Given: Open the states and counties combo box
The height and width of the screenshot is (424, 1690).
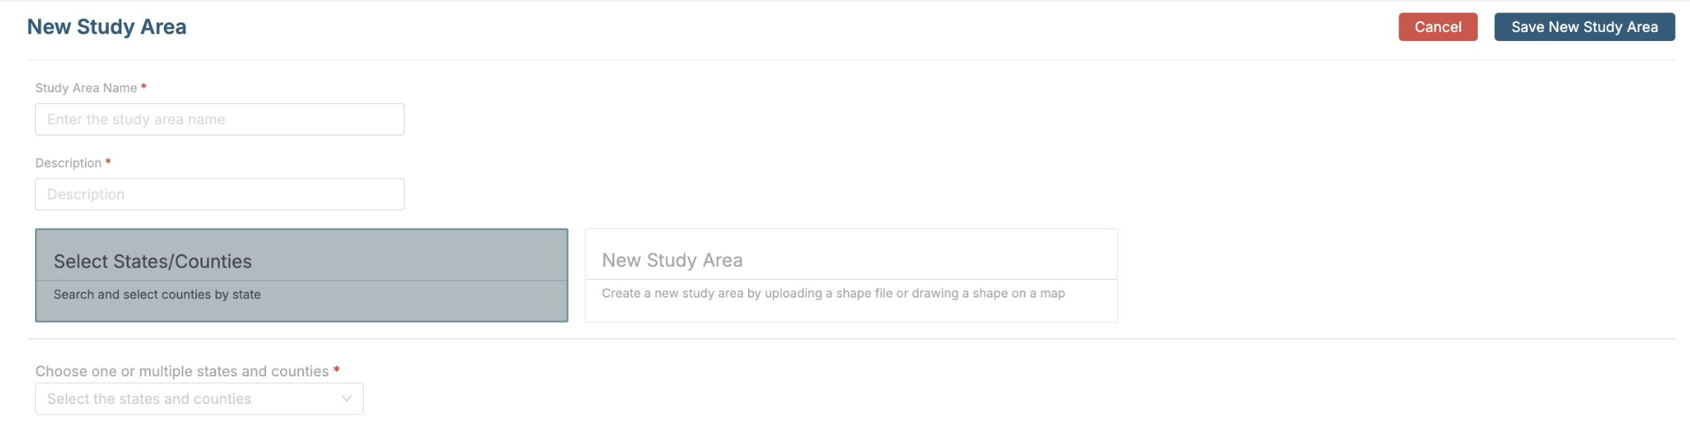Looking at the screenshot, I should (x=199, y=399).
